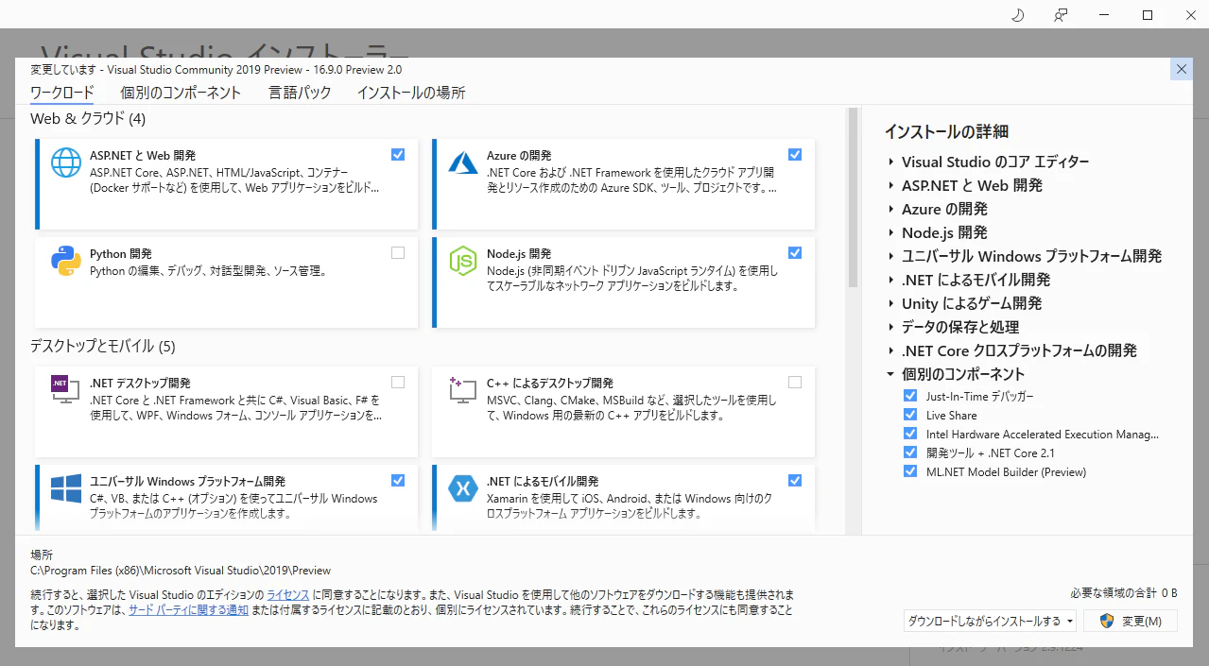Screen dimensions: 1209x666
Task: Click the Node.js 開発 hexagon icon
Action: pos(463,261)
